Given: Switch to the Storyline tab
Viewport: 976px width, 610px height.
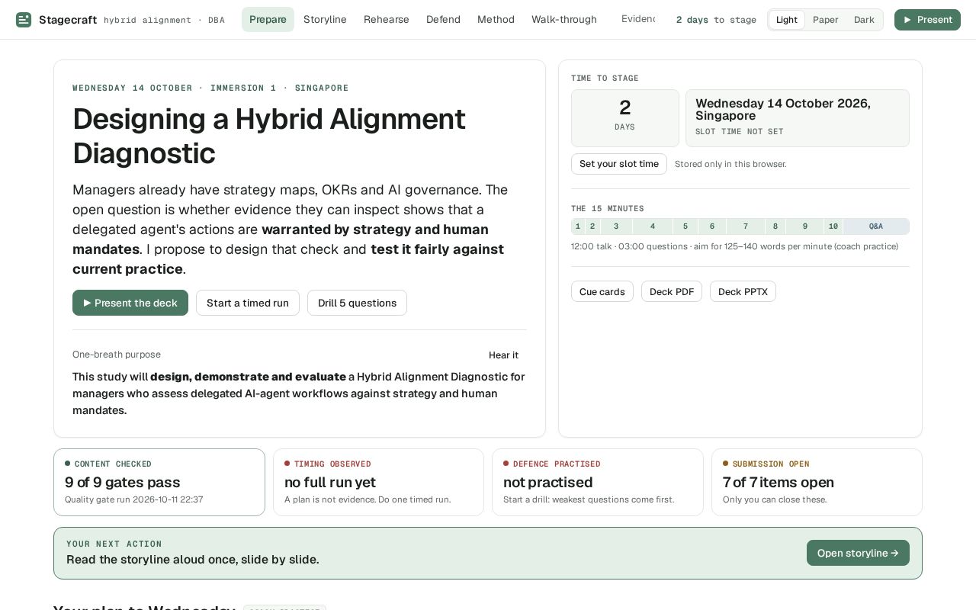Looking at the screenshot, I should (x=325, y=20).
